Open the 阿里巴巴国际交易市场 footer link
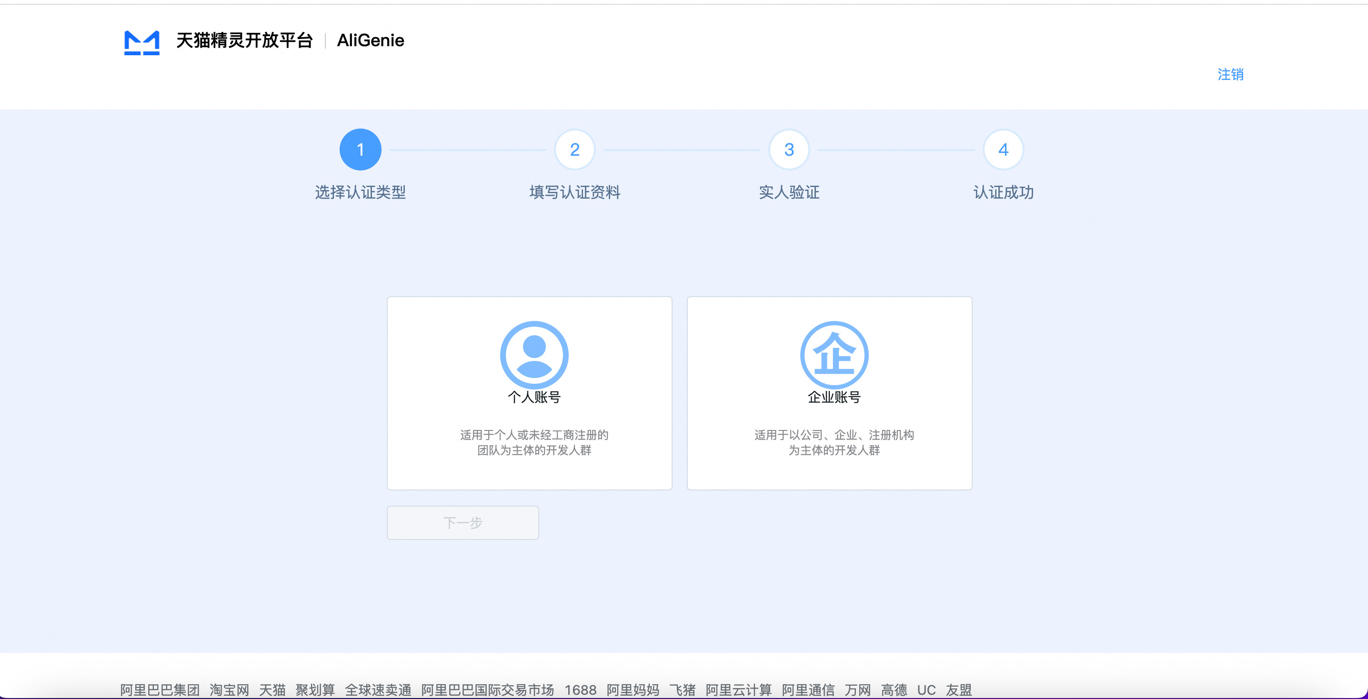 487,690
